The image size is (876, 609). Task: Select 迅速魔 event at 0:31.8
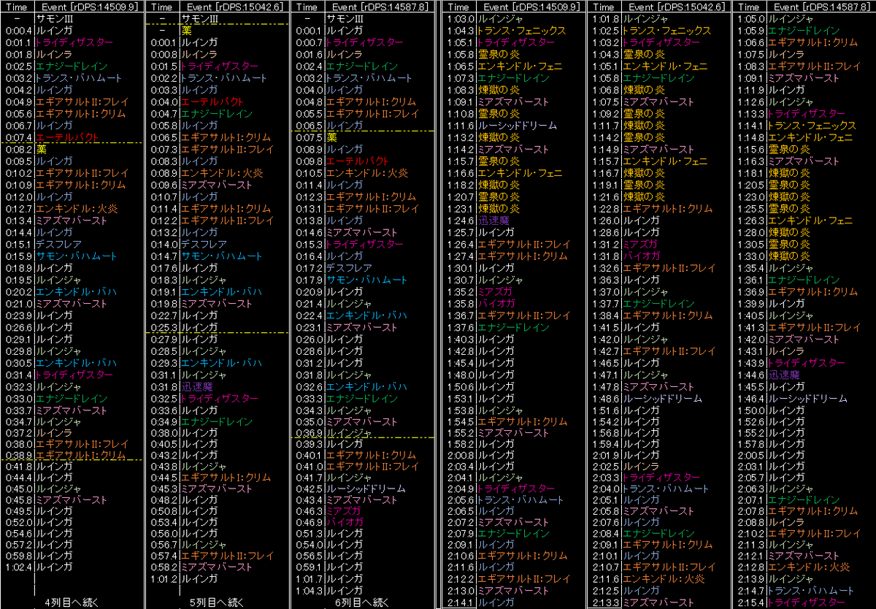click(x=197, y=387)
